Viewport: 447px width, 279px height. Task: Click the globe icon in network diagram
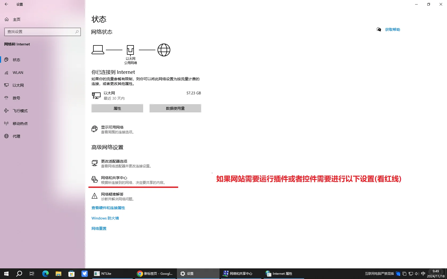pyautogui.click(x=164, y=50)
